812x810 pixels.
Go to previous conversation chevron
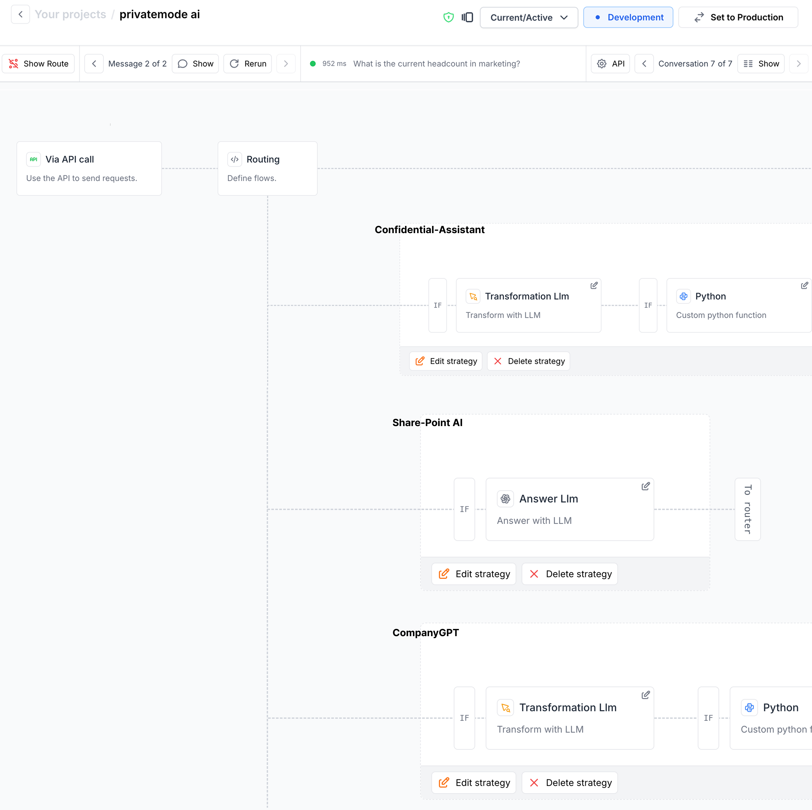coord(644,64)
